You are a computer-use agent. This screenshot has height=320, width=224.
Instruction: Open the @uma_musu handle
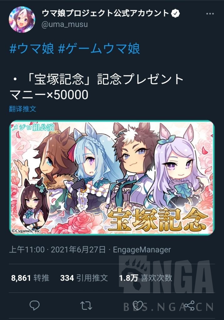coord(64,24)
